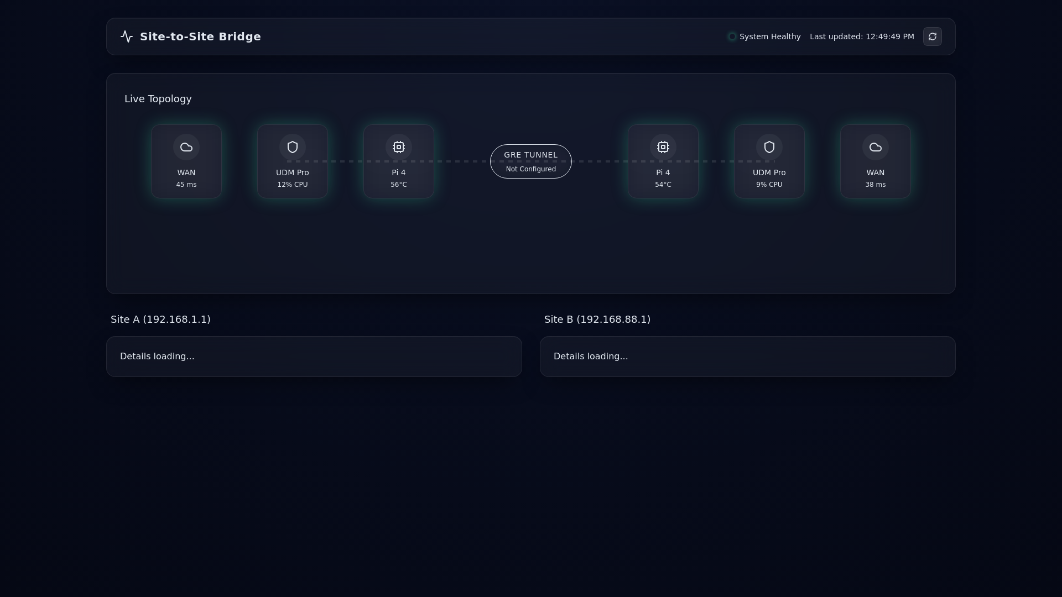Click Site B 'Details loading...' panel
1062x597 pixels.
click(748, 357)
